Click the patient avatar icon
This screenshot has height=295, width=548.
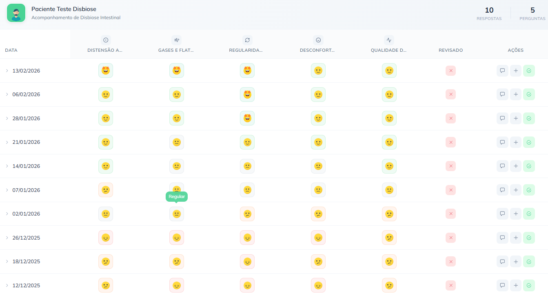[16, 13]
